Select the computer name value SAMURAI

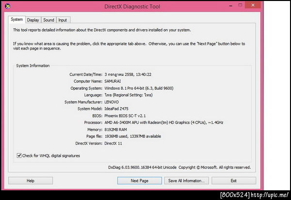113,81
